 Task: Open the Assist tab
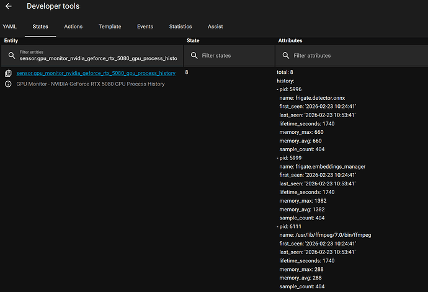tap(215, 27)
